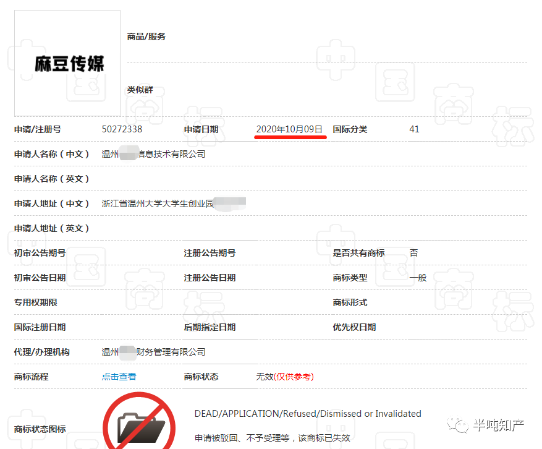Image resolution: width=542 pixels, height=449 pixels.
Task: Click the 申请人地址（中文） label
Action: tap(52, 203)
